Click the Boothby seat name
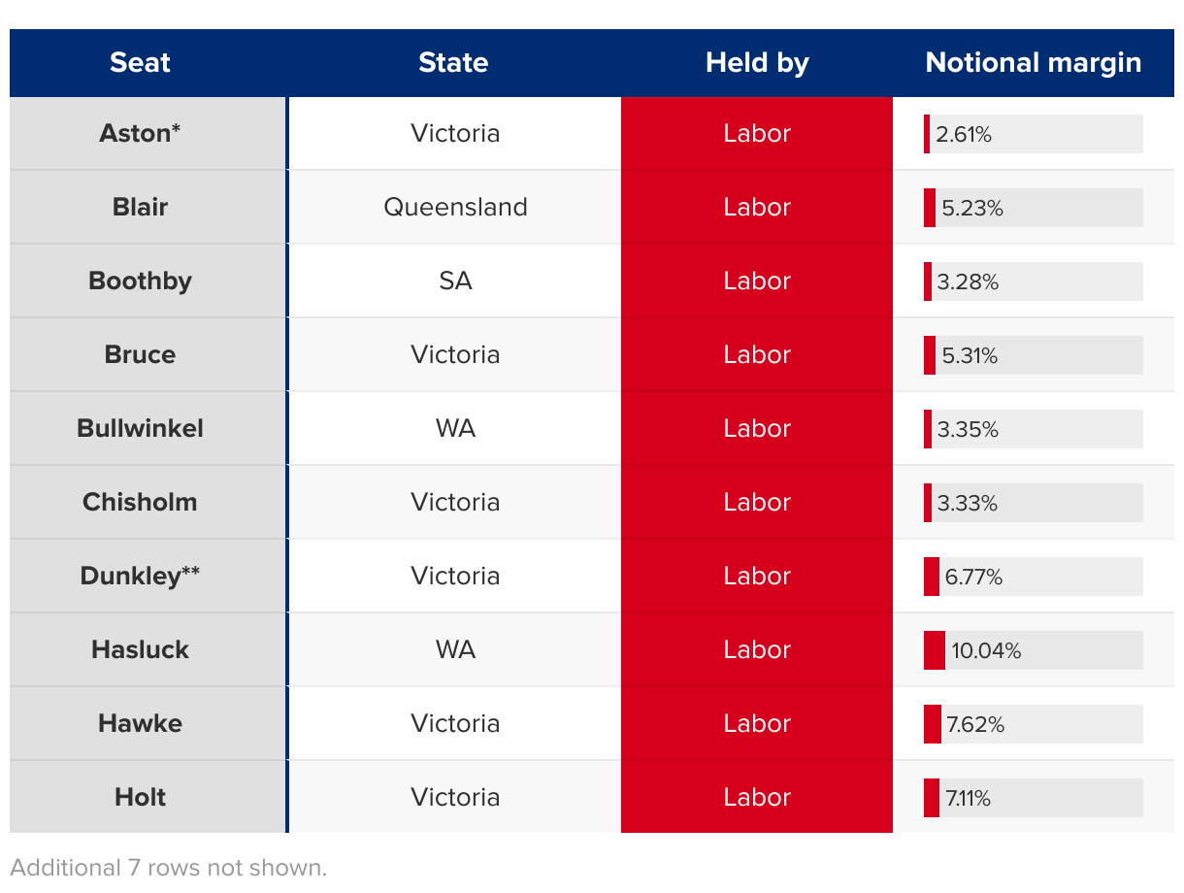Screen dimensions: 1184x893 pyautogui.click(x=141, y=281)
